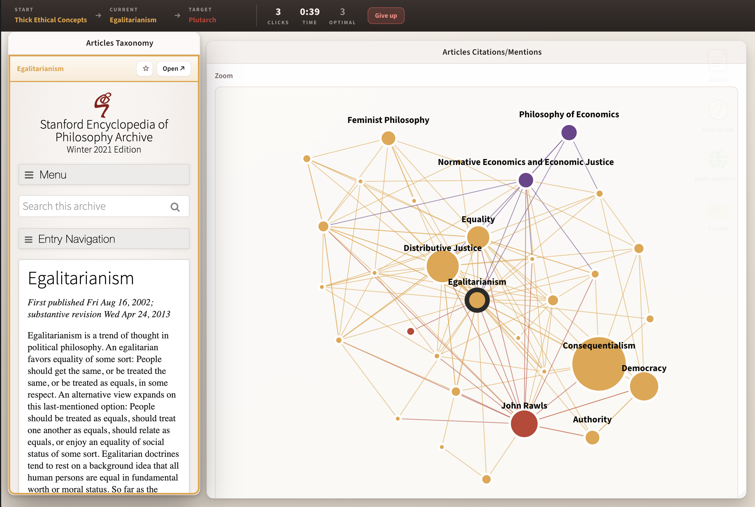Viewport: 755px width, 507px height.
Task: Click the Give up button
Action: pos(386,16)
